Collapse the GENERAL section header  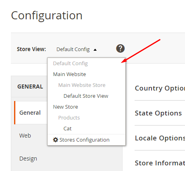tap(30, 87)
